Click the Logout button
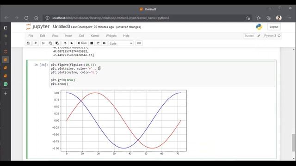Screen dimensions: 296x166 tap(274, 27)
